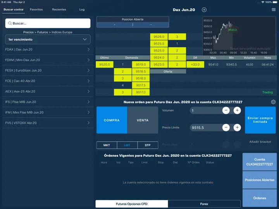Open order settings gear icon
The image size is (279, 209).
273,102
